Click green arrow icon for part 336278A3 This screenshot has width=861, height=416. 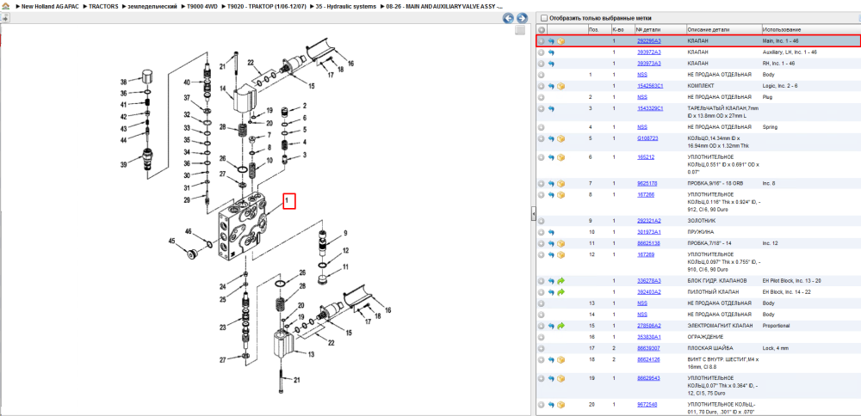coord(561,281)
